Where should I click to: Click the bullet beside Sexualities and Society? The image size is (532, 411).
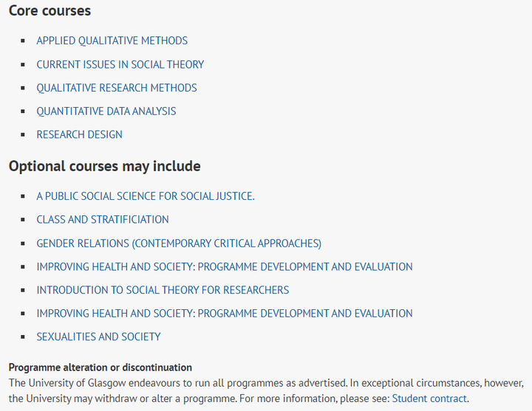[23, 336]
